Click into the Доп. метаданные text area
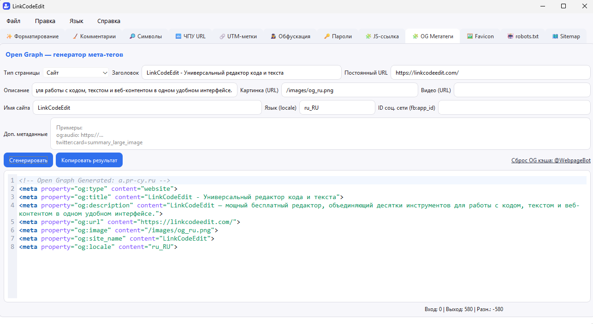Image resolution: width=593 pixels, height=324 pixels. point(320,134)
